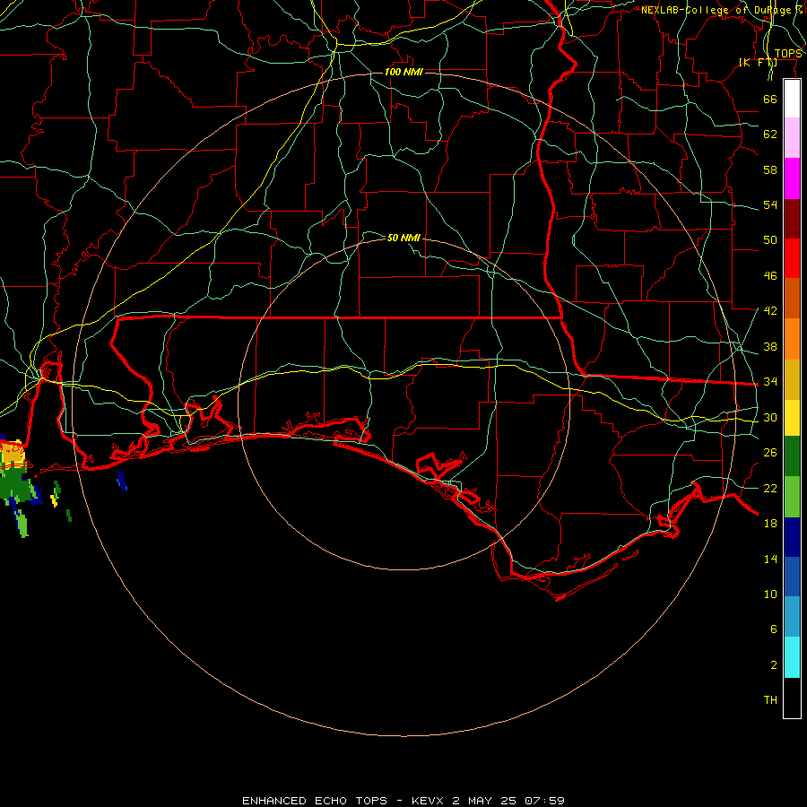Click the legend value '58'
Image resolution: width=807 pixels, height=807 pixels.
[x=770, y=169]
